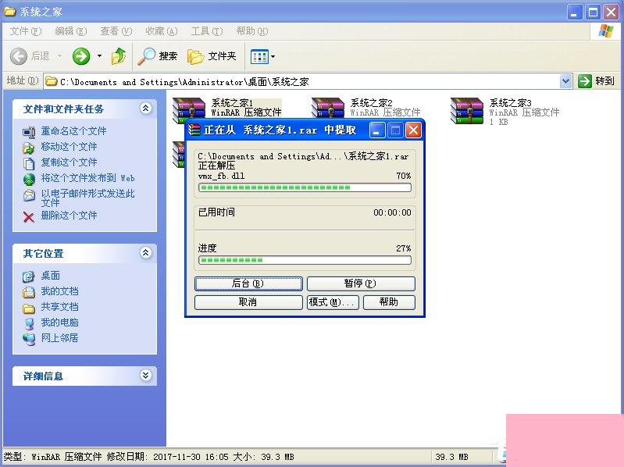This screenshot has height=467, width=624.
Task: Click the Back navigation arrow icon
Action: click(19, 56)
